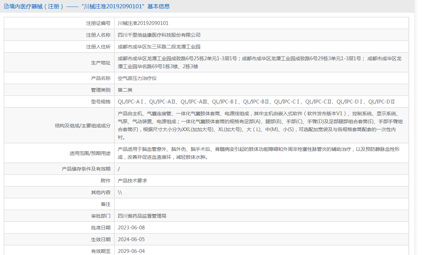The width and height of the screenshot is (423, 255).
Task: Select the label '附件'
Action: pyautogui.click(x=105, y=181)
